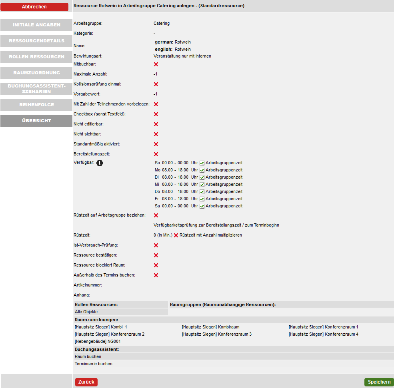Save the resource with Speichern
Image resolution: width=394 pixels, height=388 pixels.
[x=379, y=382]
